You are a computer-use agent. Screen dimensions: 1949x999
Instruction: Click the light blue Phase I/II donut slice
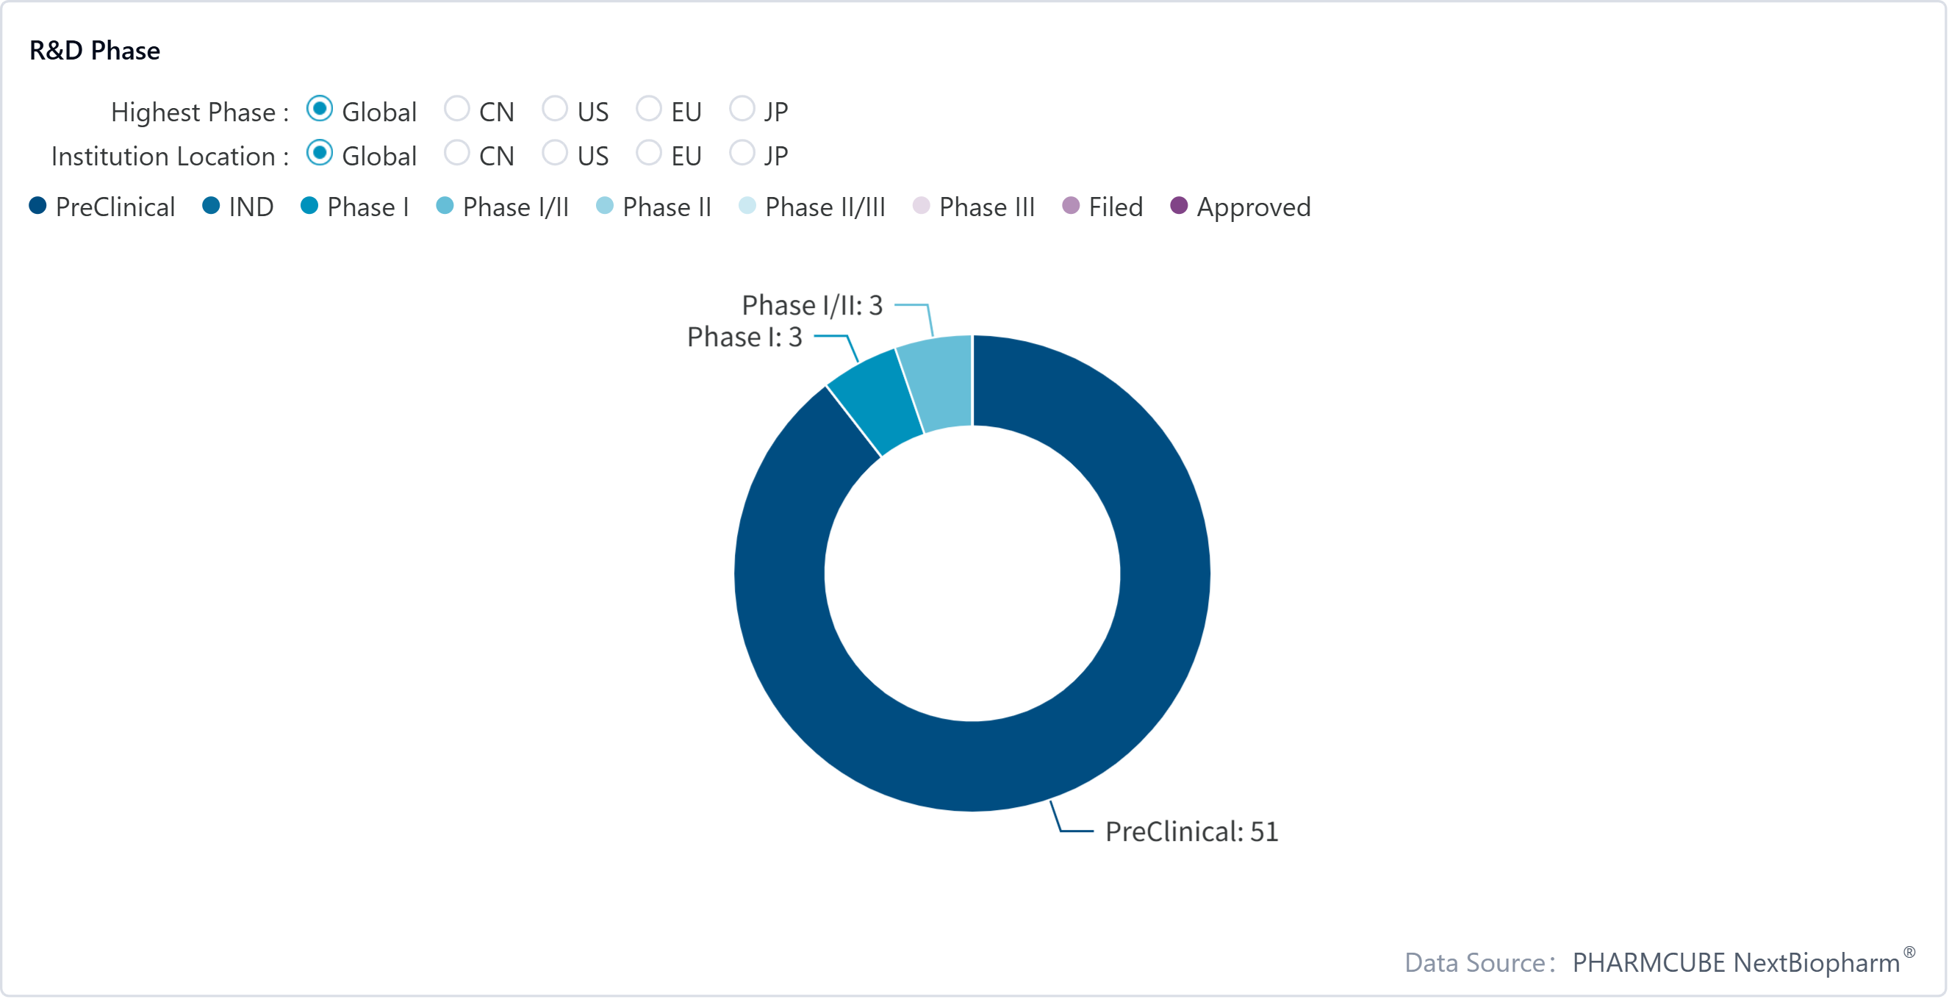(938, 384)
